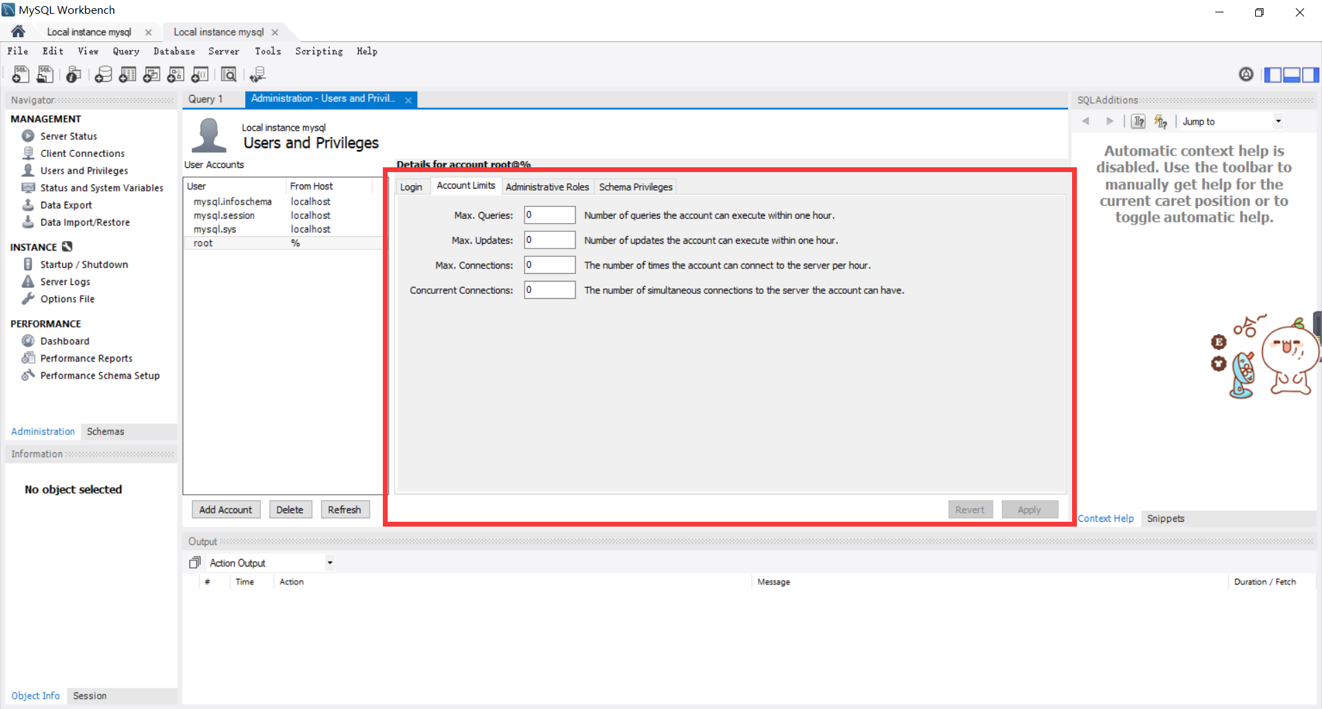This screenshot has width=1322, height=709.
Task: Toggle the left sidebar panel visibility
Action: coord(1272,74)
